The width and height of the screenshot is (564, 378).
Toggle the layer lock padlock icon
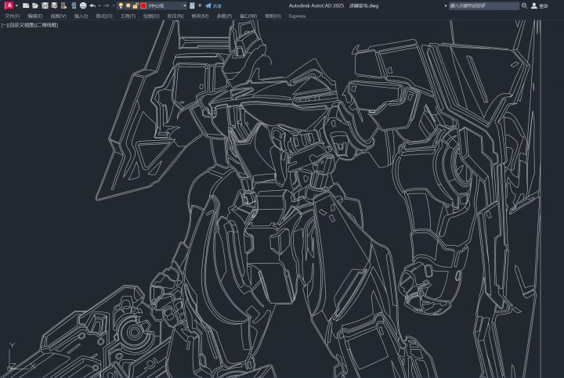[x=135, y=5]
